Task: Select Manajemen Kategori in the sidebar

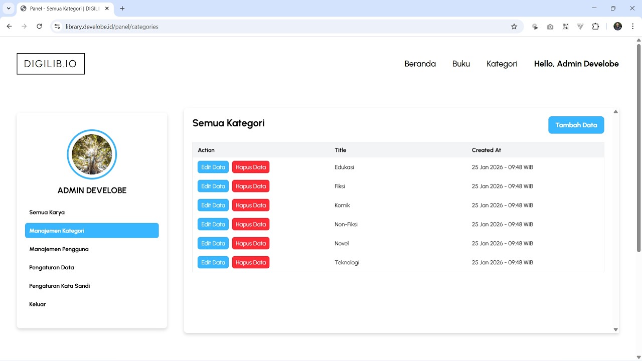Action: 92,231
